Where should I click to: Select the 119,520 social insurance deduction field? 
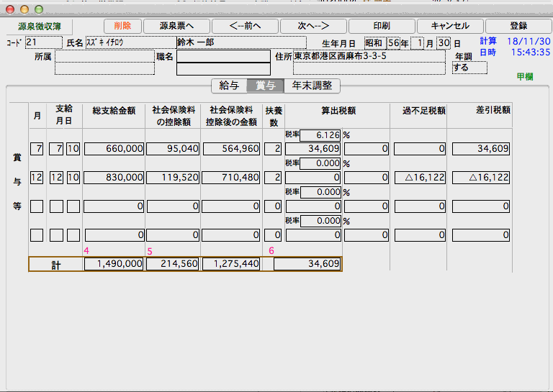pyautogui.click(x=172, y=178)
